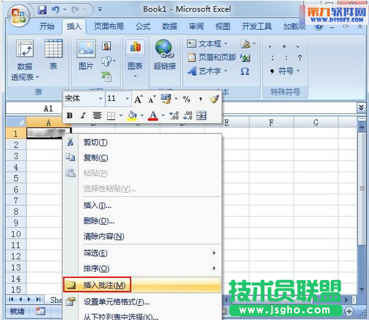The height and width of the screenshot is (320, 369).
Task: Select row 10 header
Action: (x=16, y=234)
